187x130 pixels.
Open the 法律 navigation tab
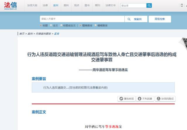coord(45,5)
